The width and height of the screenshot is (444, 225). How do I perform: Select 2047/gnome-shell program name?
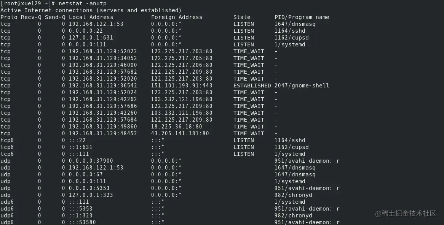click(302, 86)
